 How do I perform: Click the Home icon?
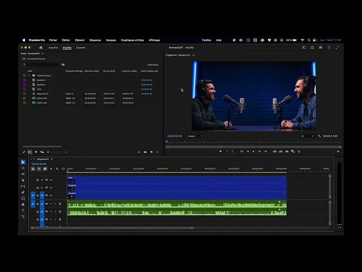(x=41, y=48)
